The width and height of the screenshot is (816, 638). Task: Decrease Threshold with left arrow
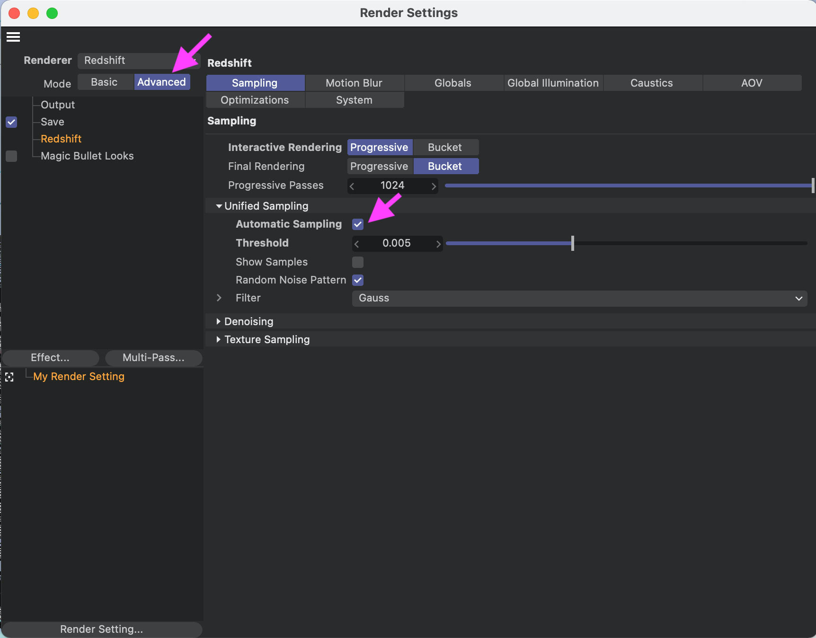pyautogui.click(x=356, y=244)
